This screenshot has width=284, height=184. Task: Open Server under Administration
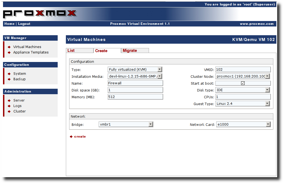(x=19, y=100)
